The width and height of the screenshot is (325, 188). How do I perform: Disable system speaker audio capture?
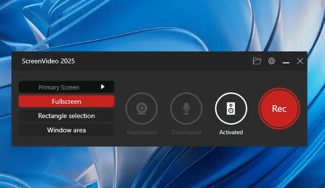231,109
